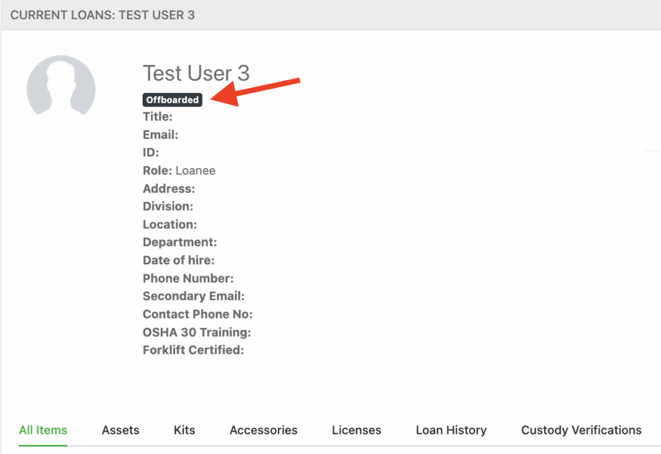Click the Forklift Certified label
Viewport: 661px width, 454px height.
point(193,351)
